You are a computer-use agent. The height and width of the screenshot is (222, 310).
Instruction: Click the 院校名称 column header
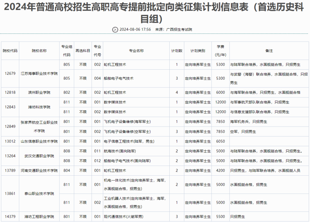tap(39, 51)
